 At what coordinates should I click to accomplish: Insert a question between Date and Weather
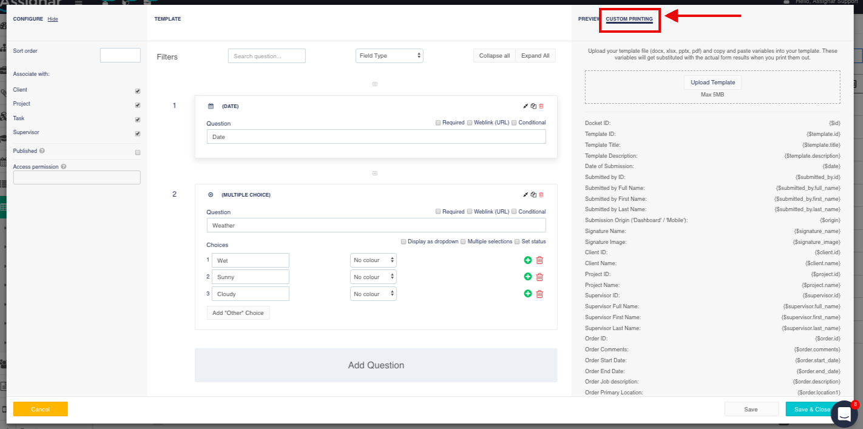pyautogui.click(x=375, y=174)
